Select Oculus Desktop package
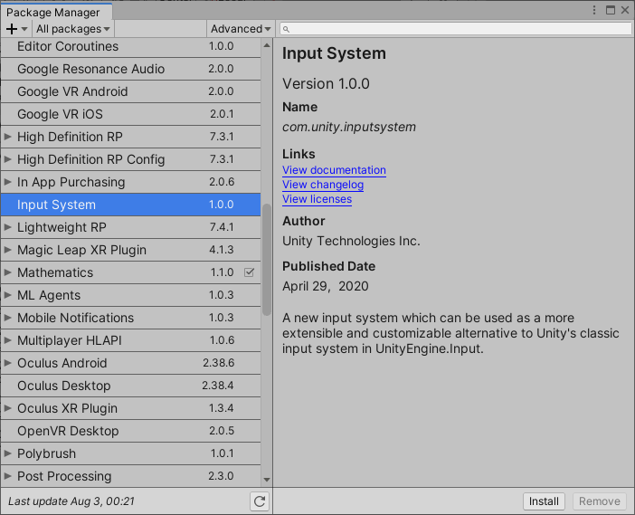 131,386
